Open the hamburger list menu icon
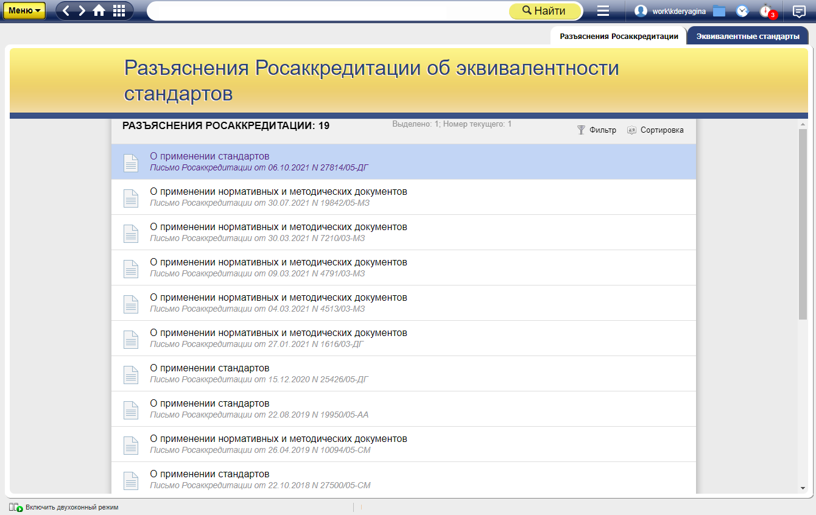Viewport: 816px width, 515px height. [603, 11]
